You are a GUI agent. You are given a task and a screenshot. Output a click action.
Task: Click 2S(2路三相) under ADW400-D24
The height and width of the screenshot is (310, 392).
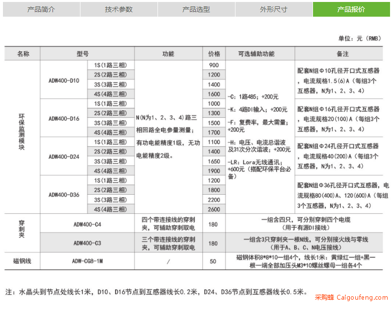[110, 152]
